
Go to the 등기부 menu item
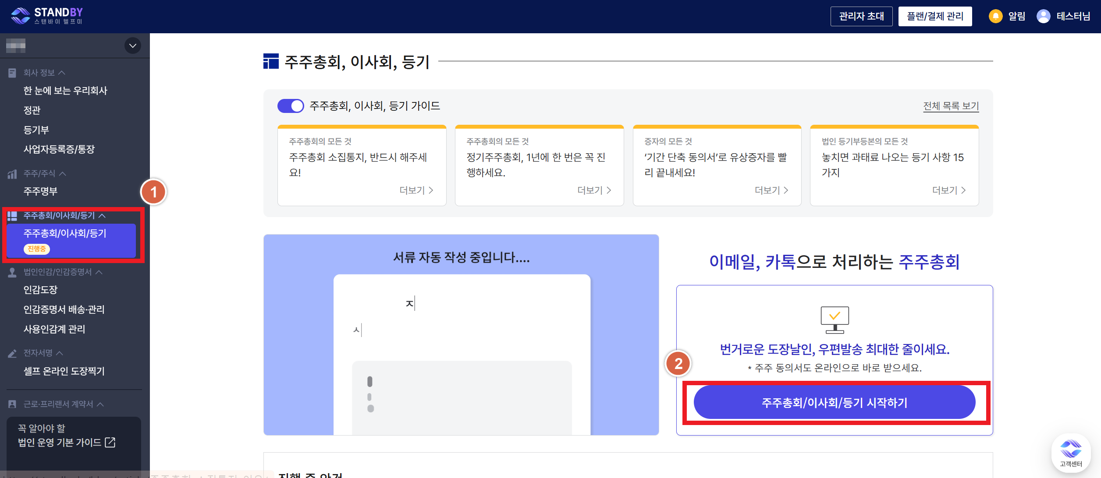tap(36, 130)
